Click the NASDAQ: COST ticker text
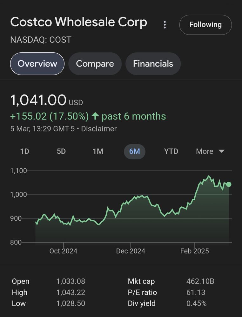 pos(41,40)
